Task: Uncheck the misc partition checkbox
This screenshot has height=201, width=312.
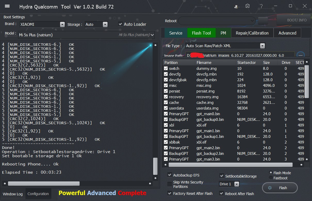Action: [166, 85]
